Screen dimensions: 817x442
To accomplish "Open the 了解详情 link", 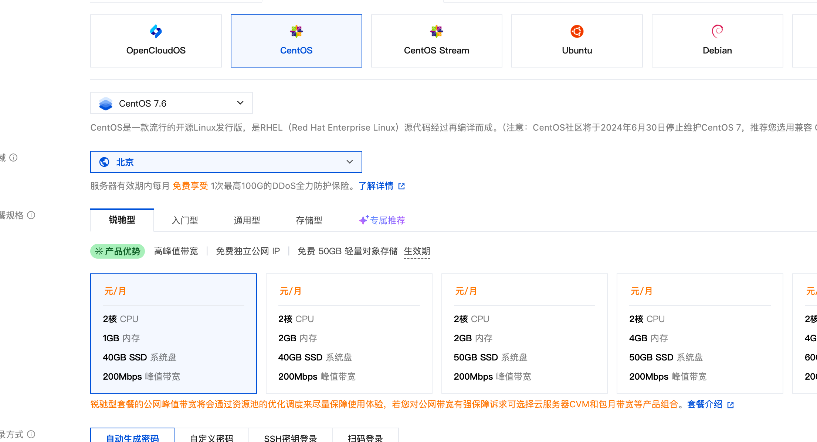I will (376, 186).
